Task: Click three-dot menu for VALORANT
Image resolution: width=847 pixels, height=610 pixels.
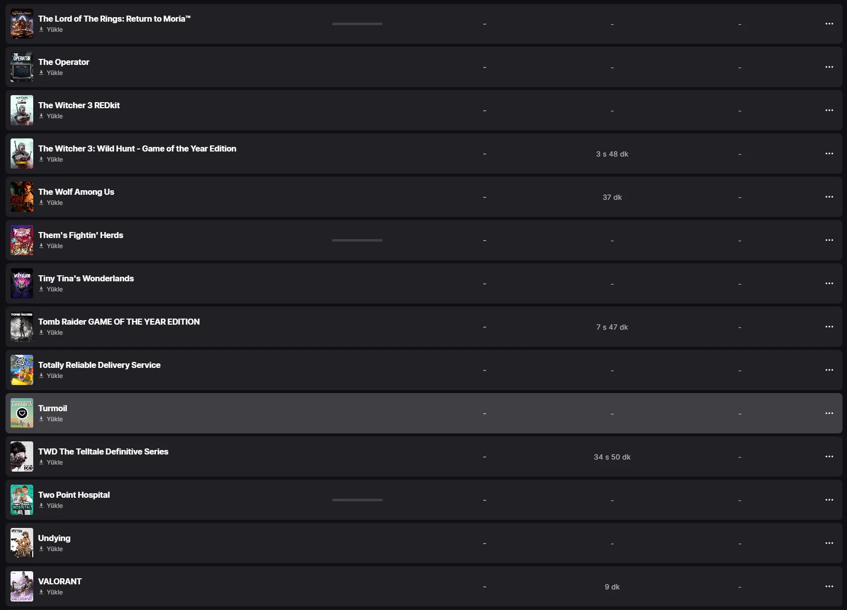Action: [829, 586]
